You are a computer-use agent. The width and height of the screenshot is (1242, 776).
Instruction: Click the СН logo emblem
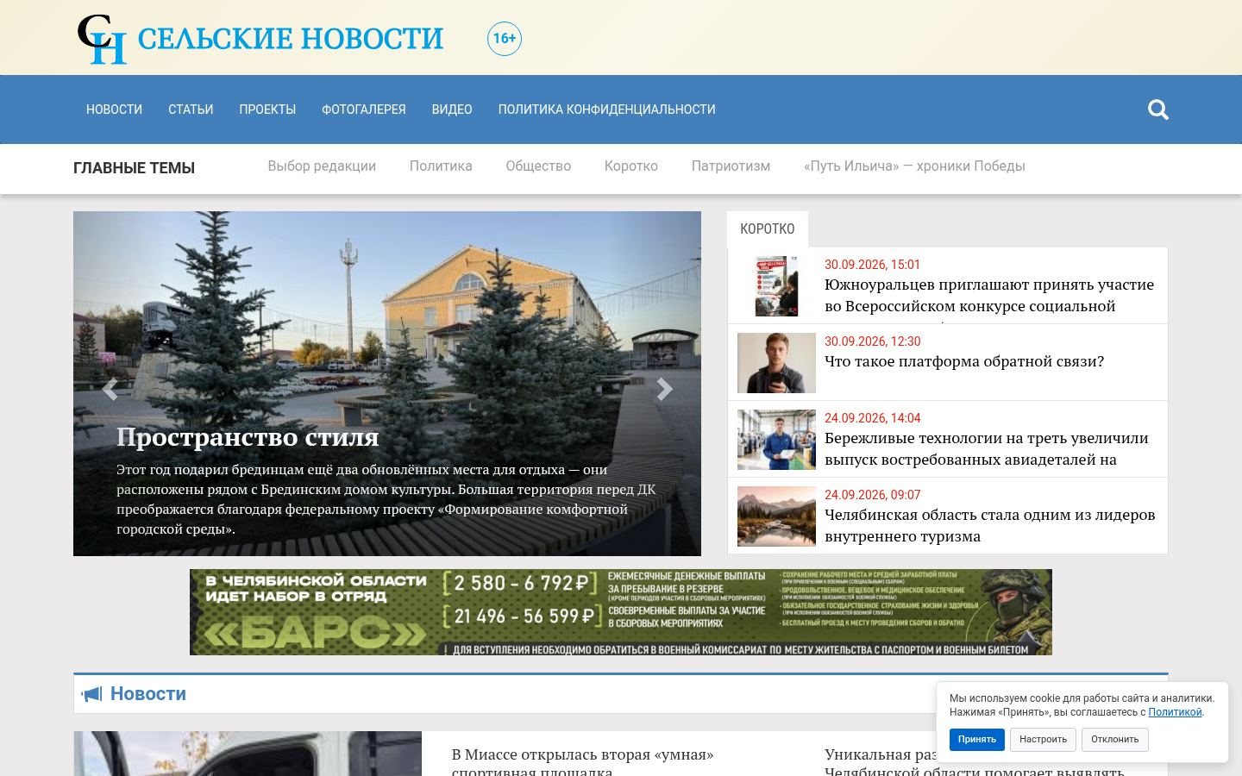coord(102,39)
